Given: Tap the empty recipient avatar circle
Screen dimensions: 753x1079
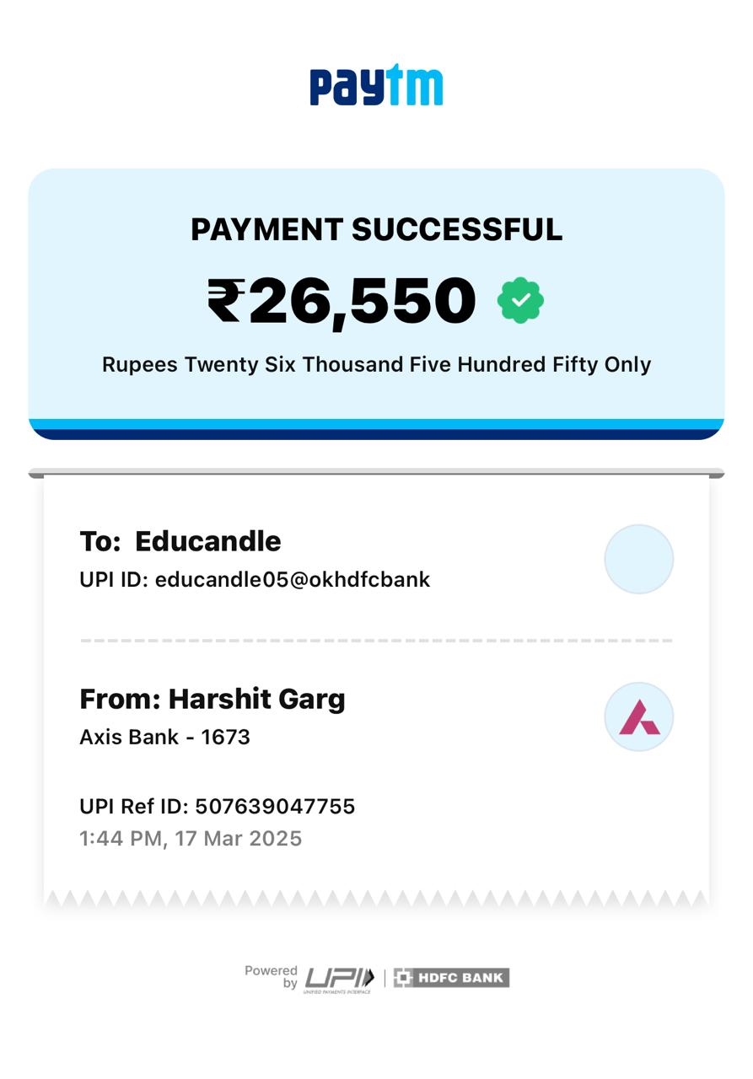Looking at the screenshot, I should pyautogui.click(x=639, y=559).
